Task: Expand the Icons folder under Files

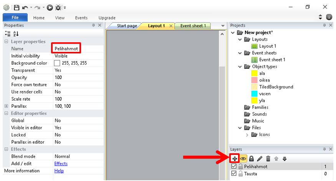Action: coord(247,135)
